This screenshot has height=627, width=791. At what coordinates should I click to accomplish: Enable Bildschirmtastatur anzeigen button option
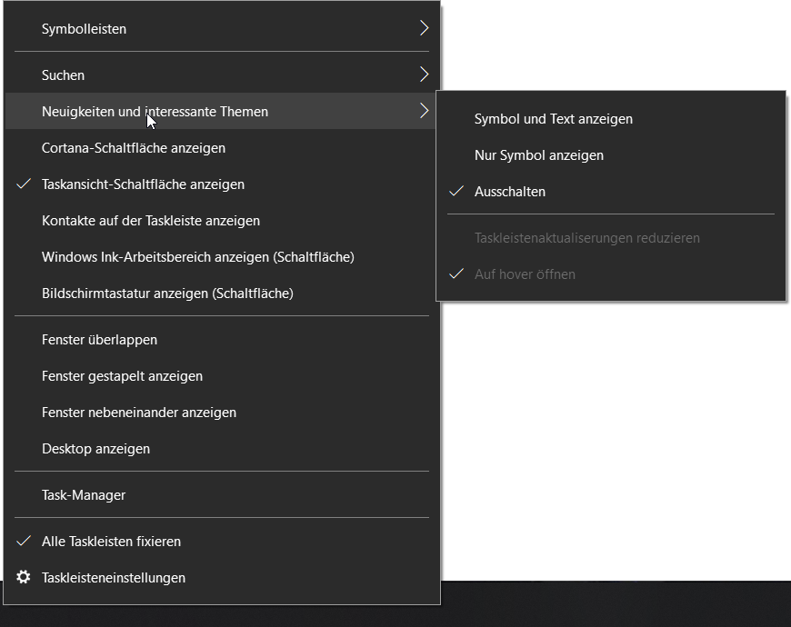222,294
